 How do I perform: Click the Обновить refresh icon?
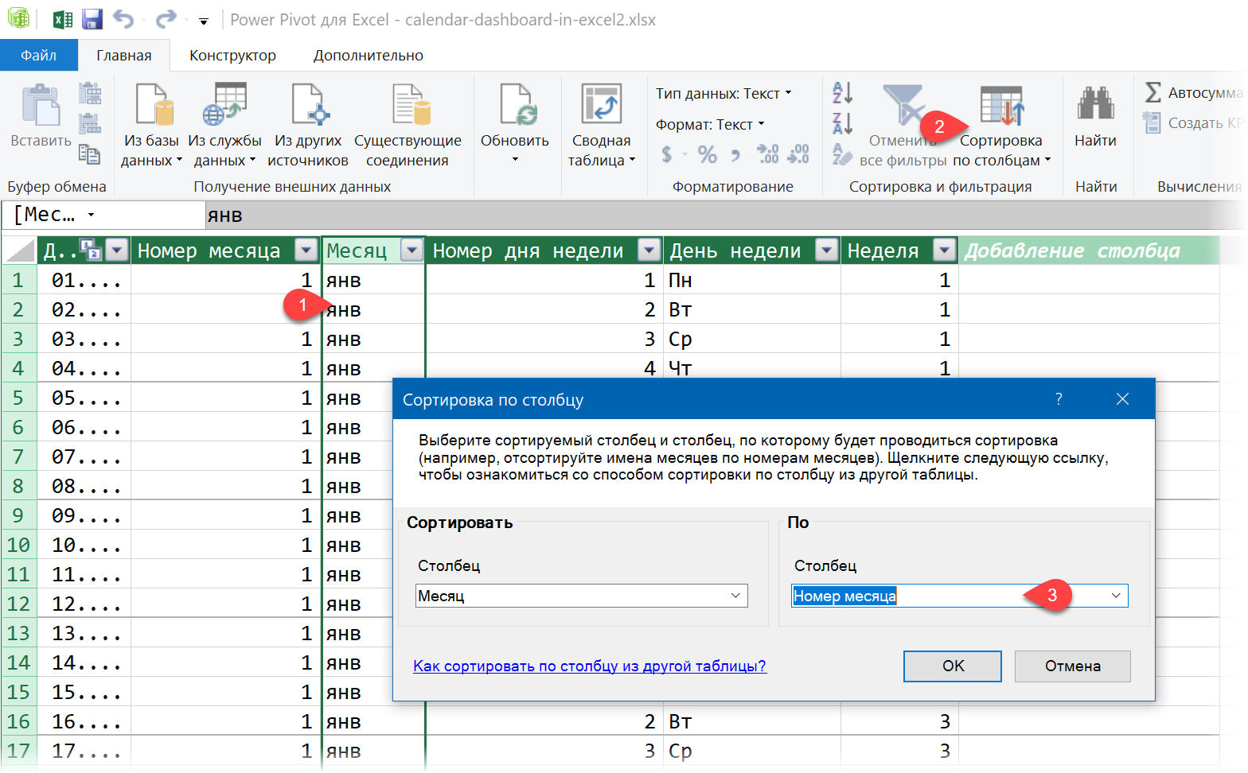(518, 104)
